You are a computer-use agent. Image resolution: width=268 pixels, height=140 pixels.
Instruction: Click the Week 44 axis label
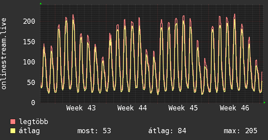coord(132,108)
